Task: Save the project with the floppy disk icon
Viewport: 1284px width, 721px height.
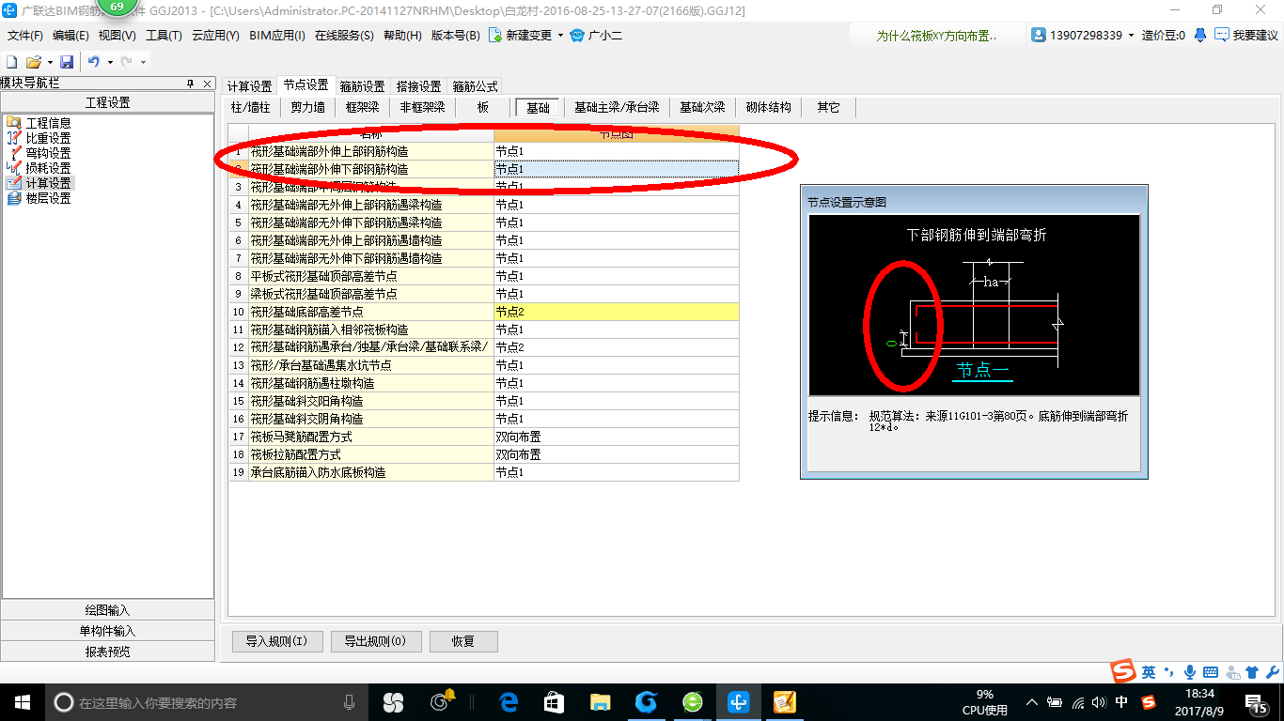Action: (67, 62)
